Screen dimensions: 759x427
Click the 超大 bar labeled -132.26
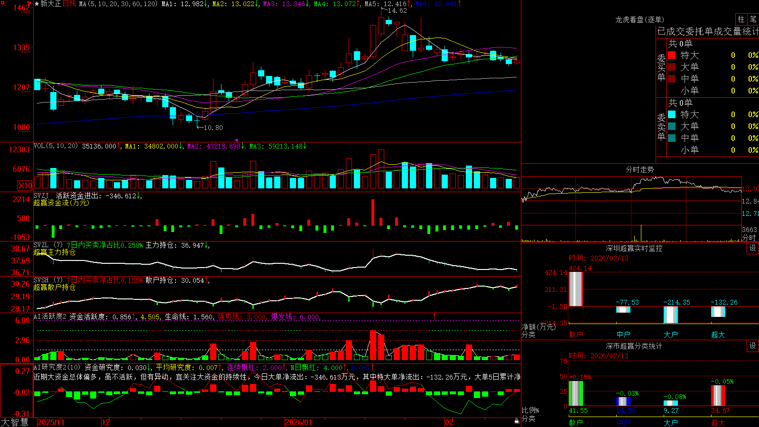[x=718, y=312]
